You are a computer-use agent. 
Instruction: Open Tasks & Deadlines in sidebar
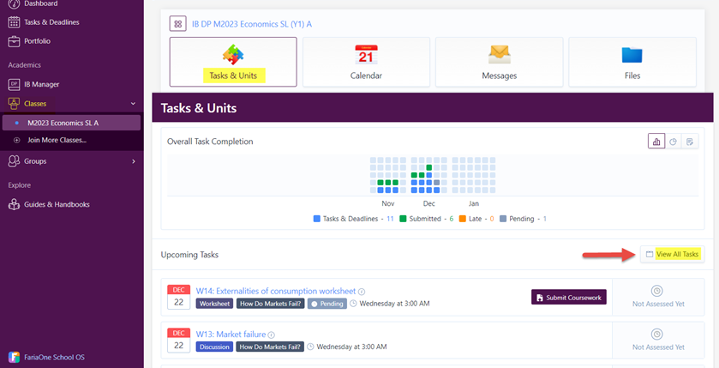(51, 22)
